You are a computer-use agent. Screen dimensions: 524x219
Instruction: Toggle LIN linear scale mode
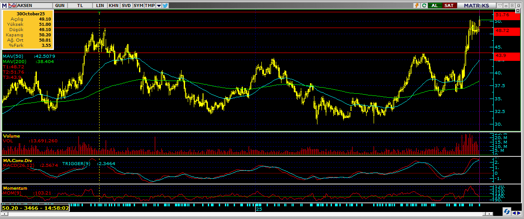click(100, 5)
